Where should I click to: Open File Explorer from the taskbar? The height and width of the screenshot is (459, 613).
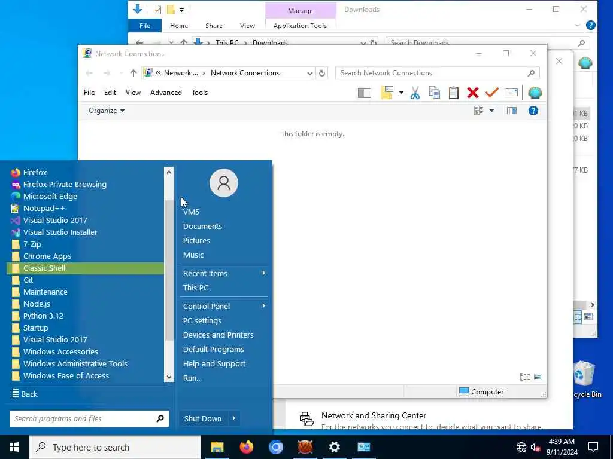[x=217, y=447]
